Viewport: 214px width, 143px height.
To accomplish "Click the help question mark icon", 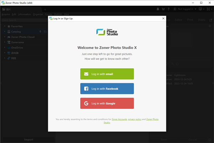I will tap(169, 9).
